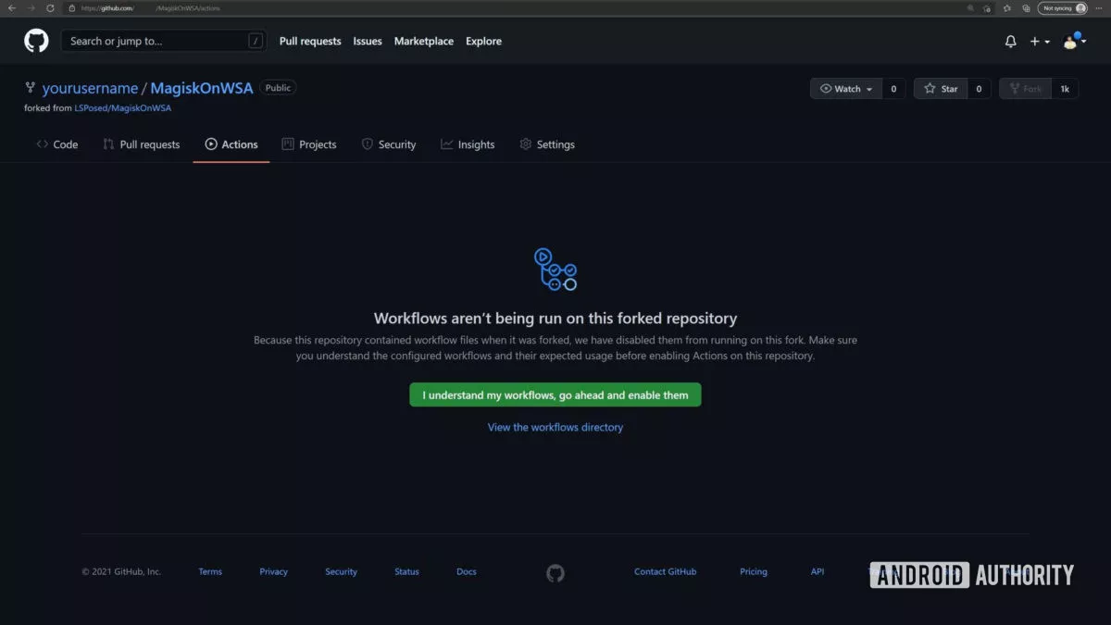This screenshot has height=625, width=1111.
Task: View the stargazers count next to Star
Action: click(x=979, y=89)
